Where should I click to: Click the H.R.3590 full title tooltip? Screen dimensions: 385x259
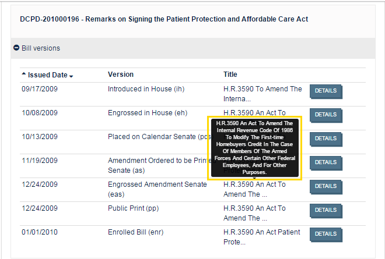(x=254, y=148)
